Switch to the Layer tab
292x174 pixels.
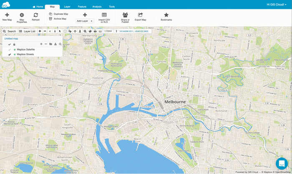tap(67, 7)
